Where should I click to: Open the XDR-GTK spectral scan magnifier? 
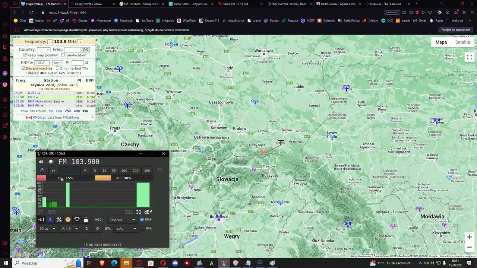pos(42,170)
